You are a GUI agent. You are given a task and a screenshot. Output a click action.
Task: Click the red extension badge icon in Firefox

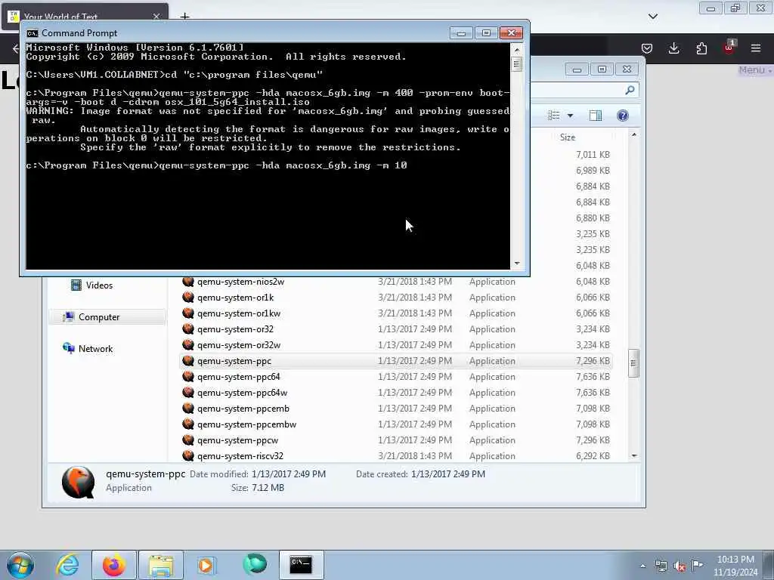click(x=729, y=48)
